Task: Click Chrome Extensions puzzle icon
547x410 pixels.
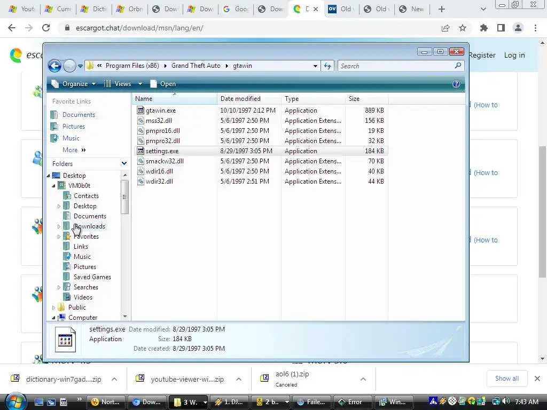Action: tap(484, 28)
